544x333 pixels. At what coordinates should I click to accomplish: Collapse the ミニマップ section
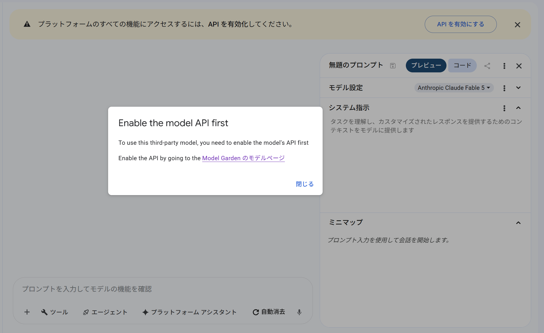tap(518, 223)
